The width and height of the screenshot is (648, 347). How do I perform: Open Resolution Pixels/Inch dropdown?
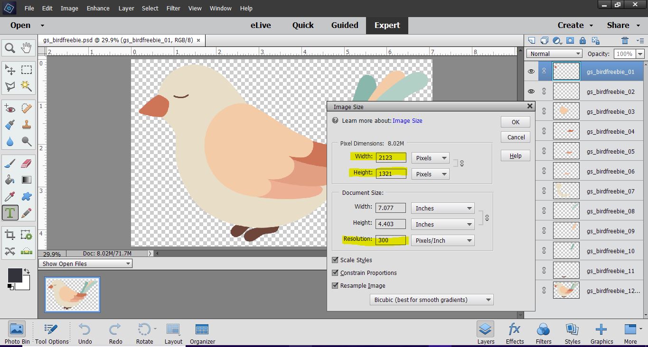[x=442, y=240]
